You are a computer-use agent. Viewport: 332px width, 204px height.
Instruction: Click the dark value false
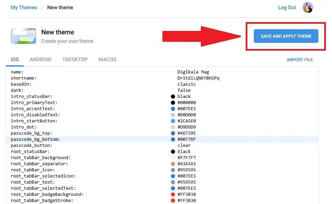tap(184, 90)
